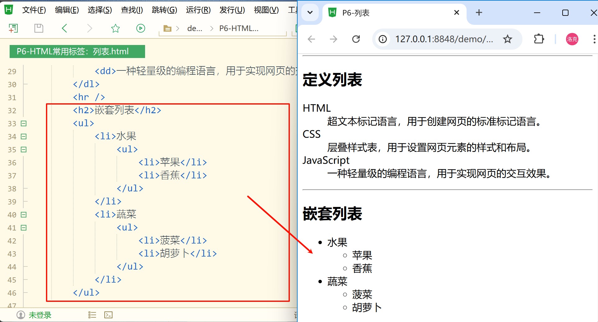Open the 选择(S) menu

100,10
